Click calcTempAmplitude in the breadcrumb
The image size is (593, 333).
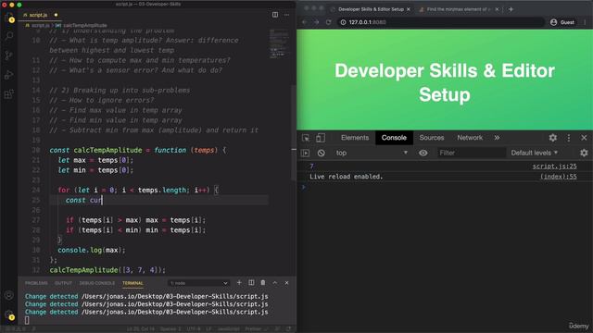[84, 25]
